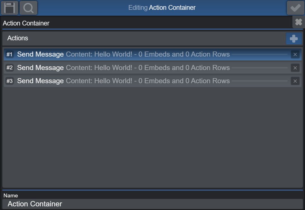This screenshot has height=210, width=305.
Task: Delete action #3 using its X icon
Action: click(x=295, y=81)
